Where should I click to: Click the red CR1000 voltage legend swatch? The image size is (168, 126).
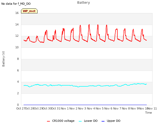[48, 121]
